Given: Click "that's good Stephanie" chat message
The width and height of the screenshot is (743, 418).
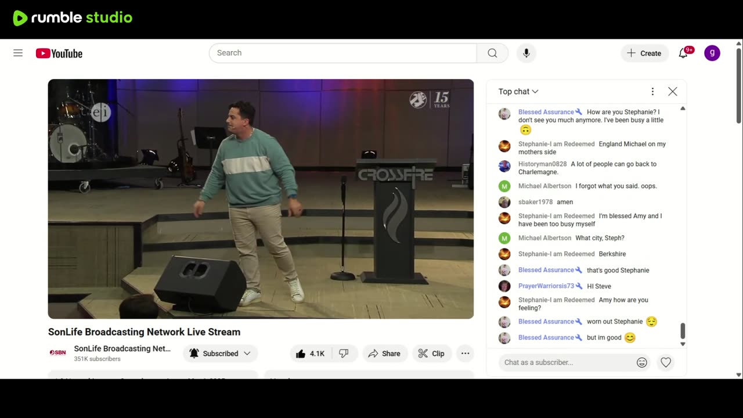Looking at the screenshot, I should (618, 271).
